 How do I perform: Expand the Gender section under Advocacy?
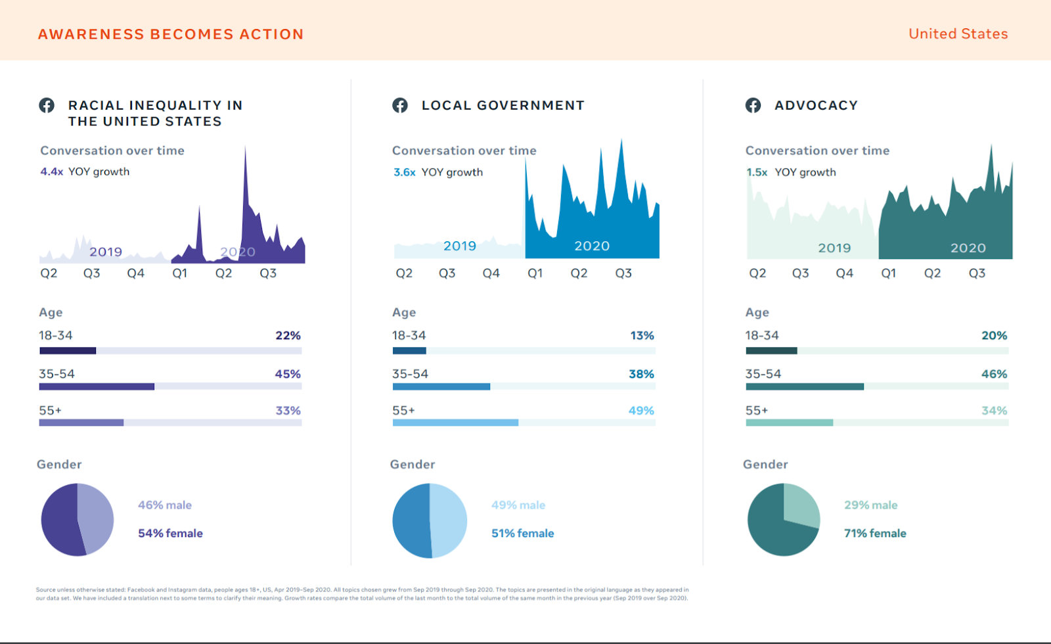pyautogui.click(x=765, y=464)
